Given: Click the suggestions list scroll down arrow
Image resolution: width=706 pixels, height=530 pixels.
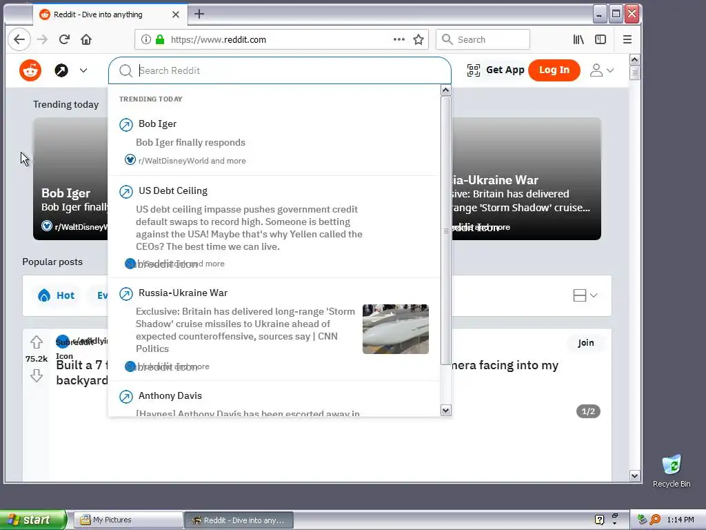Looking at the screenshot, I should click(x=445, y=411).
